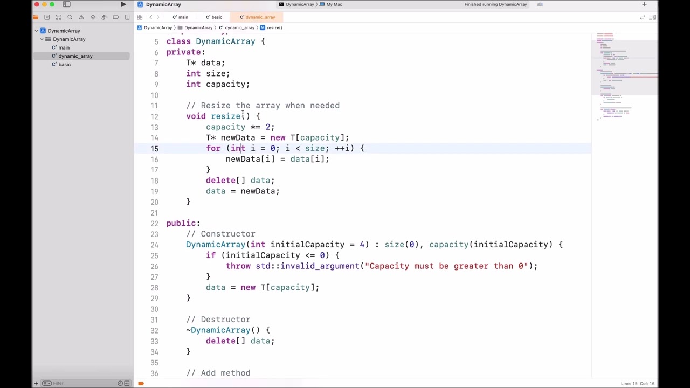Choose the DynamicArray scheme in toolbar
690x388 pixels.
coord(296,4)
